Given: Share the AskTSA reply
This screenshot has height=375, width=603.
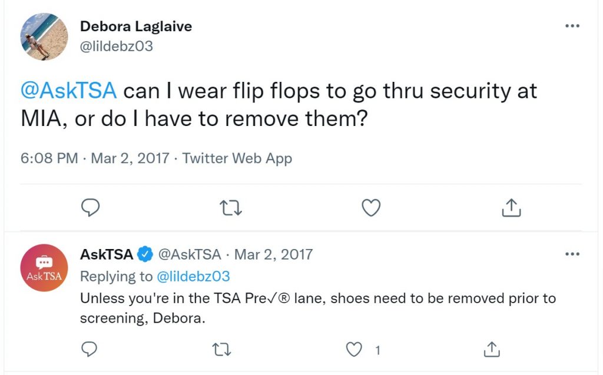Looking at the screenshot, I should [x=492, y=349].
